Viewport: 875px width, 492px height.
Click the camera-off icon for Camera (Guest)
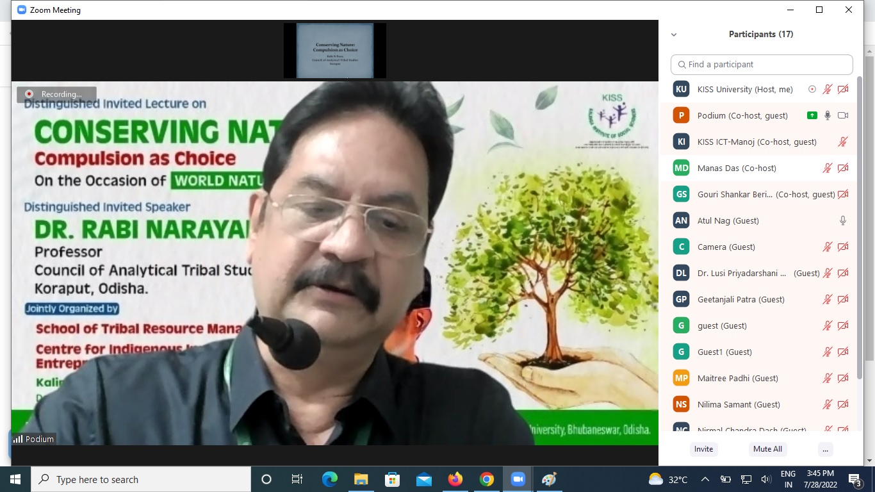843,247
